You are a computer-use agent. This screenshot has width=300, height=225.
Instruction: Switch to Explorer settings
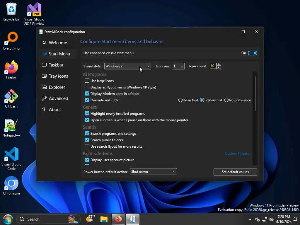[58, 87]
